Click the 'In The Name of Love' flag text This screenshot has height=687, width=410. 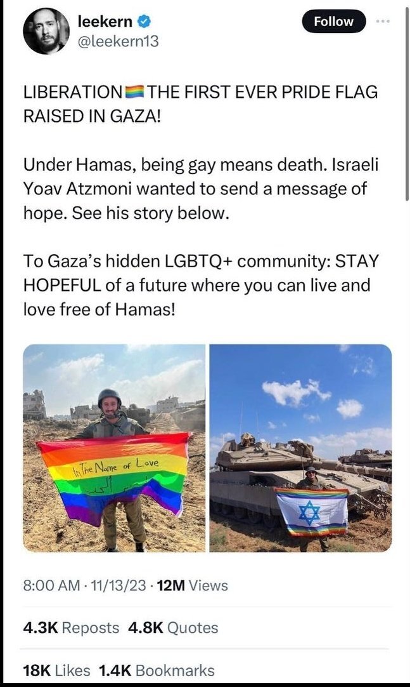click(116, 466)
